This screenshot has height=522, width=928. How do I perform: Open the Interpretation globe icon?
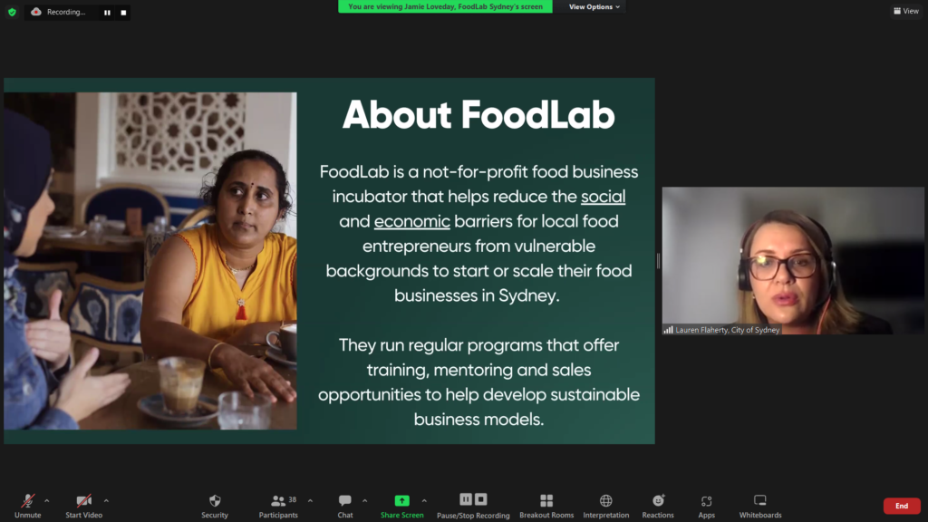click(x=605, y=500)
